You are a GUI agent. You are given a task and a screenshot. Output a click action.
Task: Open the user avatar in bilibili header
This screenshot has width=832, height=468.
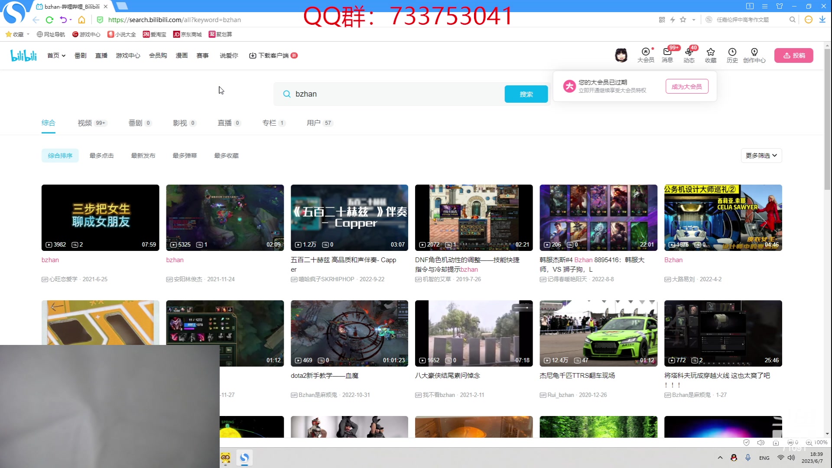(621, 55)
